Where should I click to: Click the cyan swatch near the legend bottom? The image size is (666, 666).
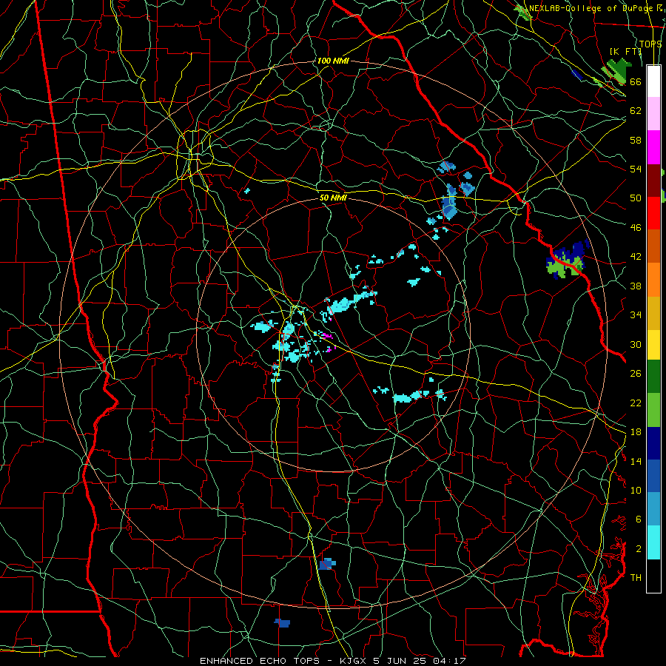click(653, 542)
